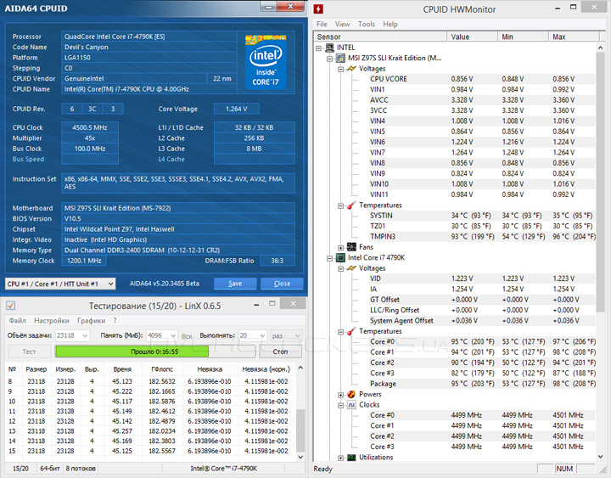Click the Utilizations icon in the tree
Viewport: 611px width, 478px height.
point(351,458)
